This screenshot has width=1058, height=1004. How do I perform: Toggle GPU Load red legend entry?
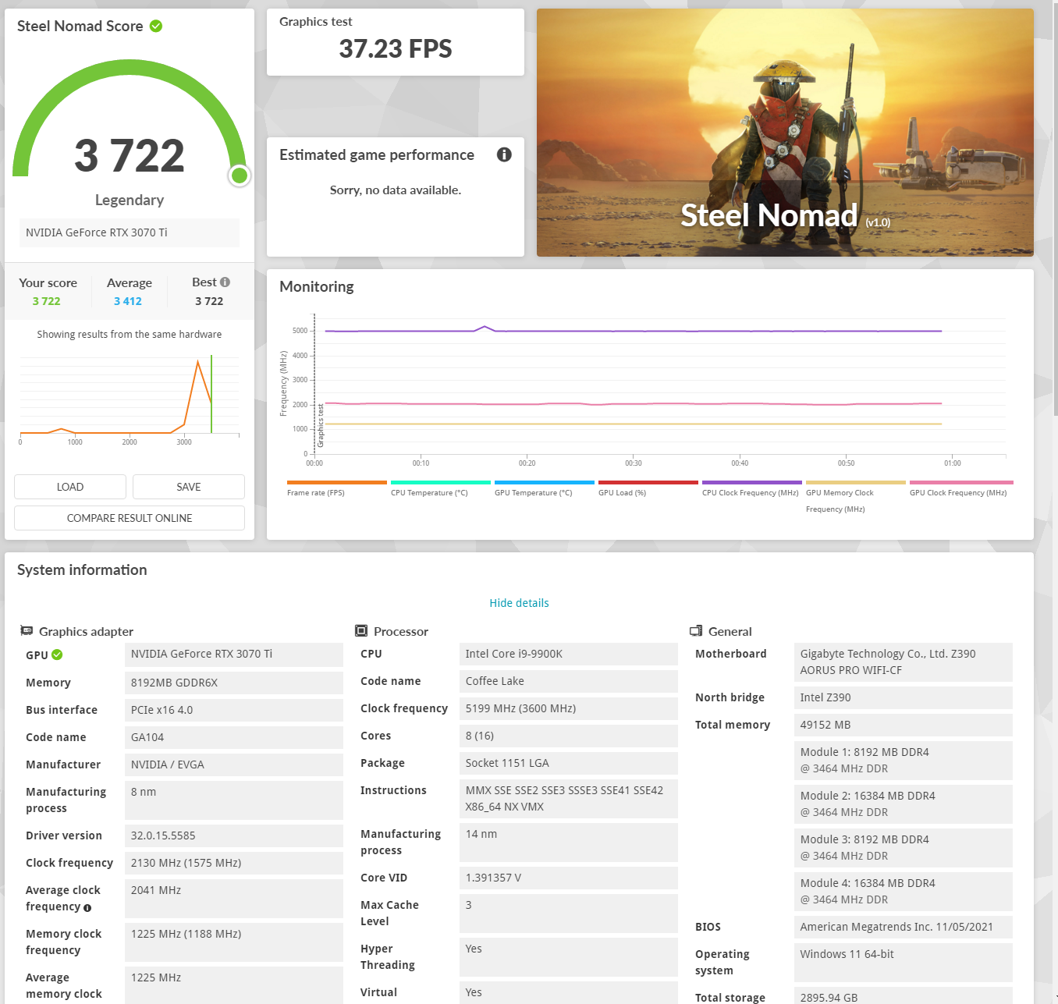(648, 488)
